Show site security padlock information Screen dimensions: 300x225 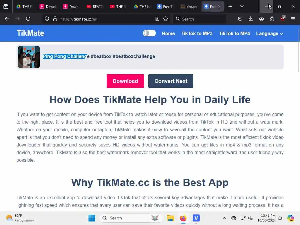point(55,19)
